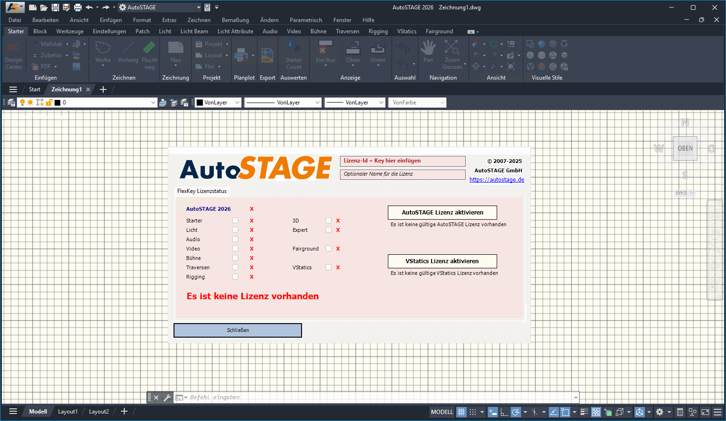Open the VonLayer color dropdown
This screenshot has width=726, height=421.
(x=237, y=103)
